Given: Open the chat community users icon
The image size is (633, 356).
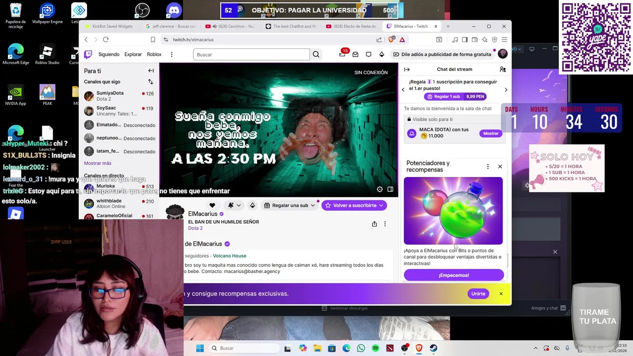Looking at the screenshot, I should (x=502, y=69).
